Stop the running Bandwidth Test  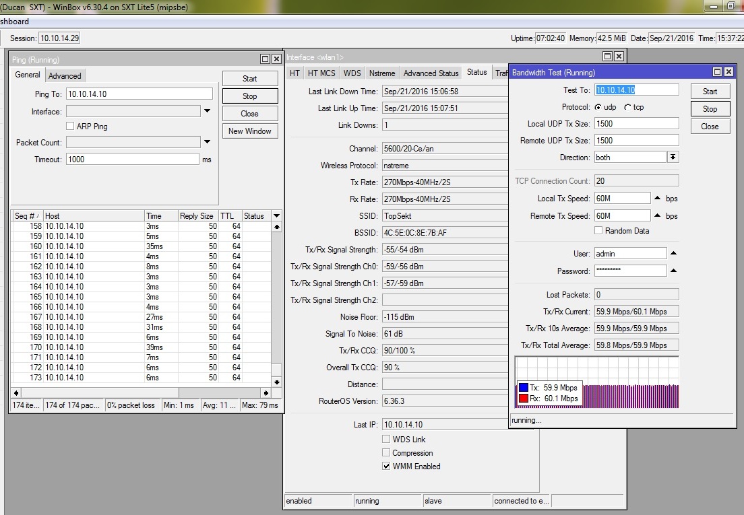(710, 109)
